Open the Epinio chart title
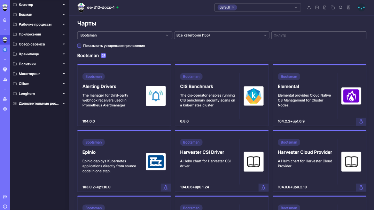374x210 pixels. click(89, 152)
